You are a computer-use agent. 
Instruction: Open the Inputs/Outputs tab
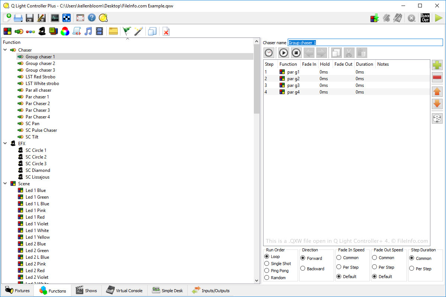(x=211, y=291)
